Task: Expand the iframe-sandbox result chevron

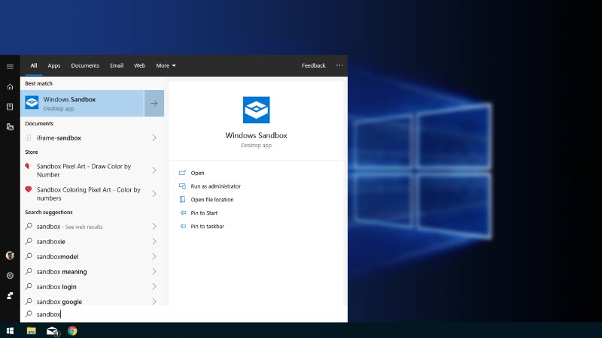Action: tap(154, 137)
